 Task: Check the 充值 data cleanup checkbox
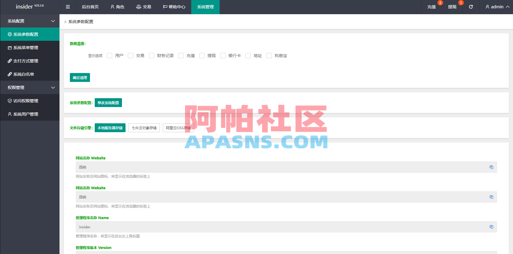tap(181, 56)
